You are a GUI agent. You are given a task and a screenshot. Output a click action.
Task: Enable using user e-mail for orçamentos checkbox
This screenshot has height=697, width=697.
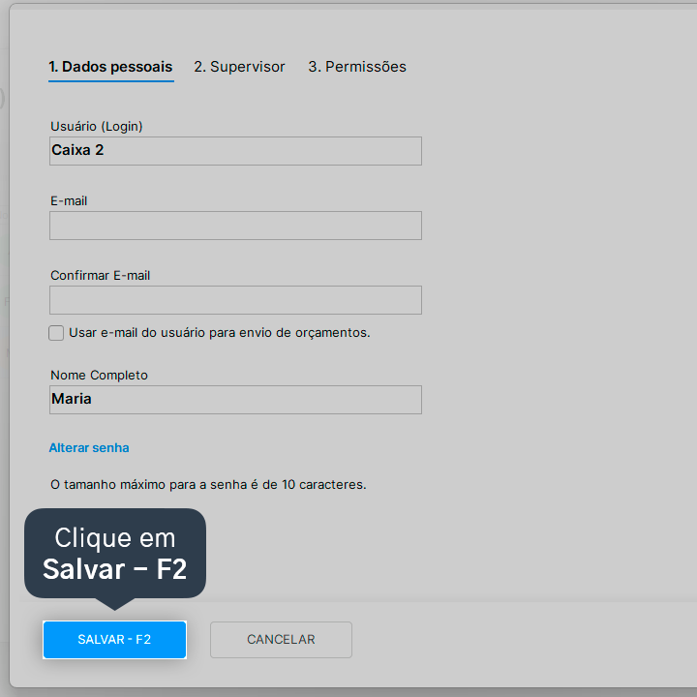point(56,333)
